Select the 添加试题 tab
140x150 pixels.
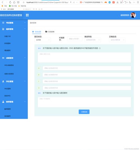click(37, 32)
